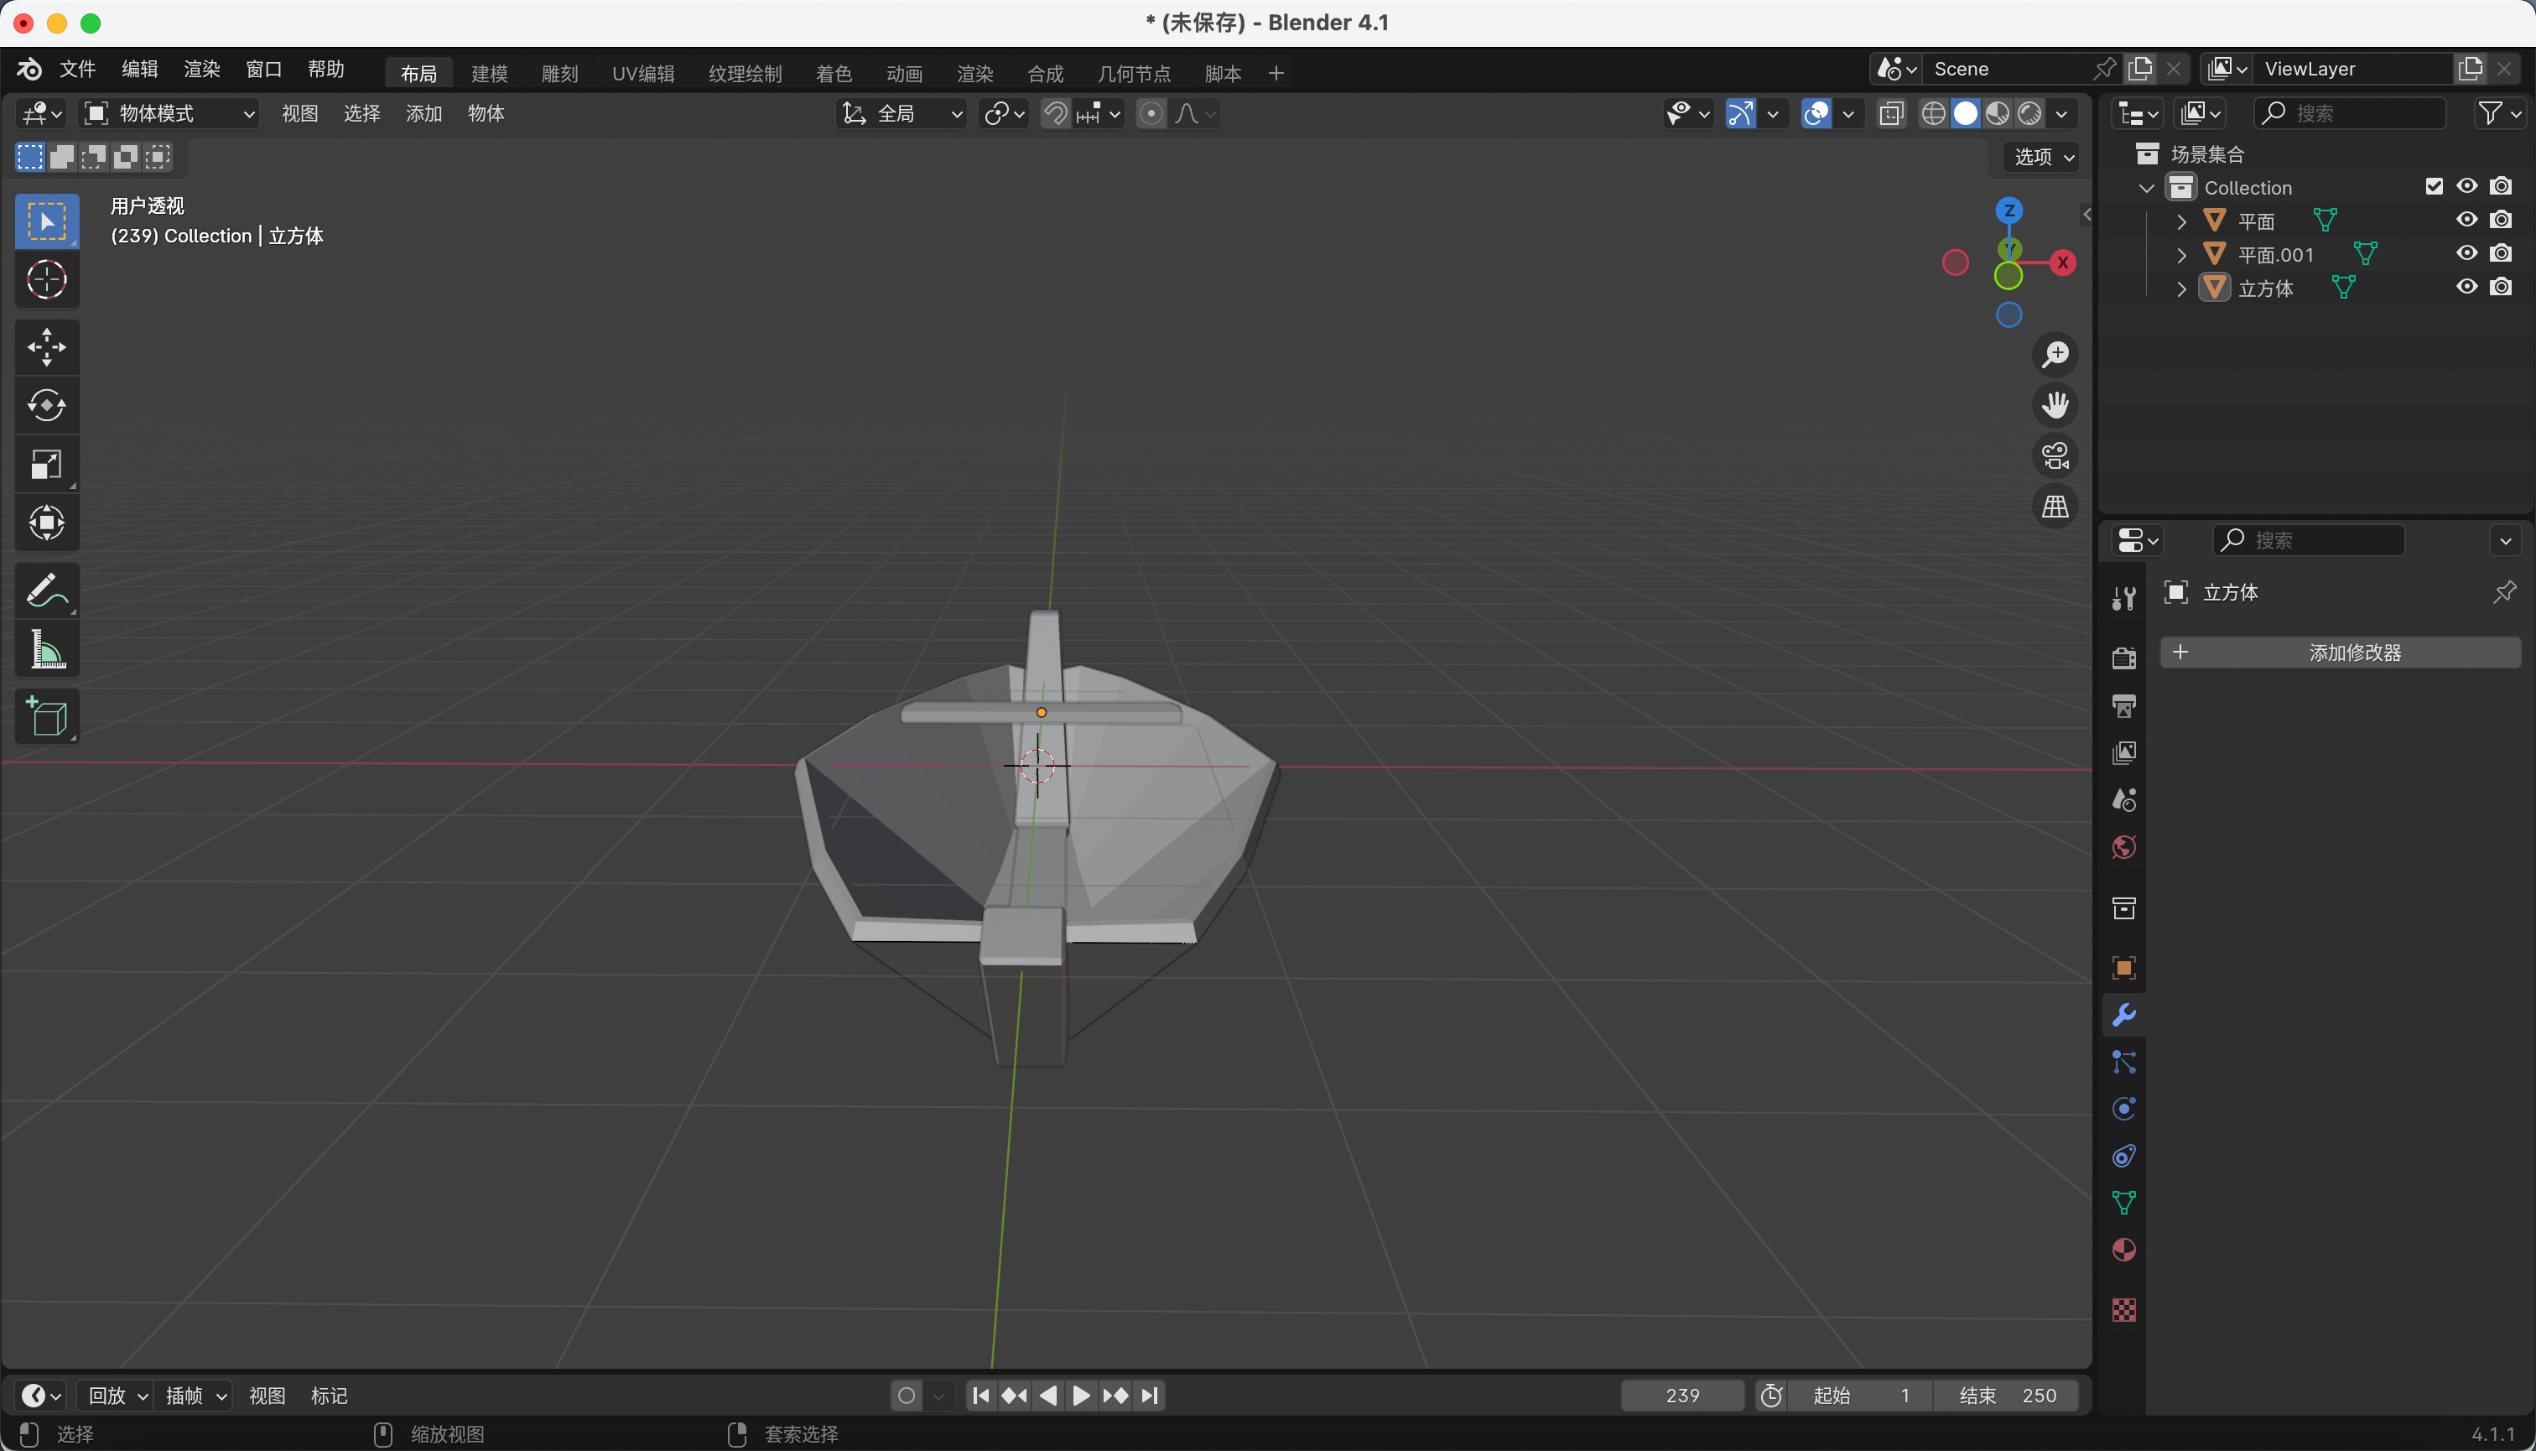The width and height of the screenshot is (2536, 1451).
Task: Activate the Measure tool
Action: [46, 650]
